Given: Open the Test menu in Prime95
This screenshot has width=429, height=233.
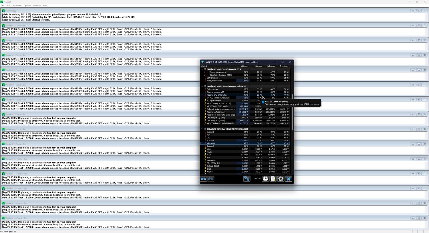Looking at the screenshot, I should [x=3, y=5].
